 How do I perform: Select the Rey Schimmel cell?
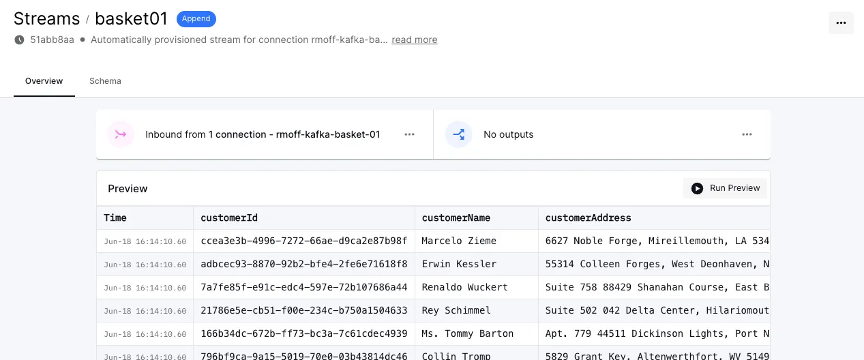point(477,310)
